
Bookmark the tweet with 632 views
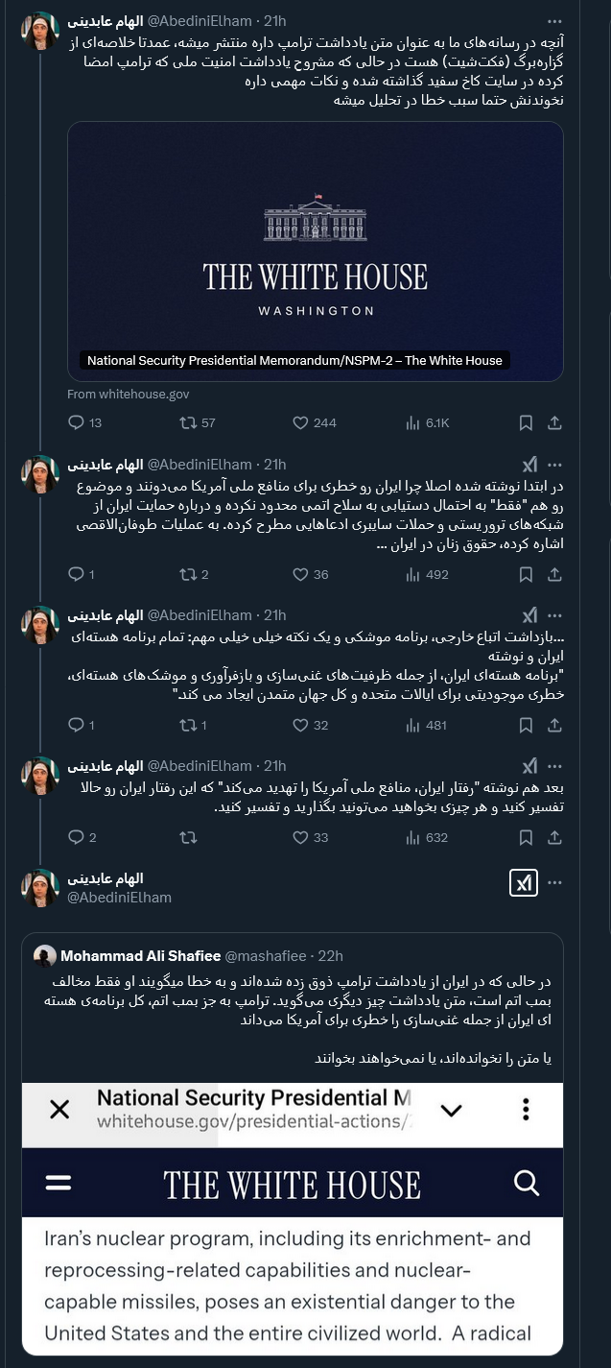click(x=526, y=837)
